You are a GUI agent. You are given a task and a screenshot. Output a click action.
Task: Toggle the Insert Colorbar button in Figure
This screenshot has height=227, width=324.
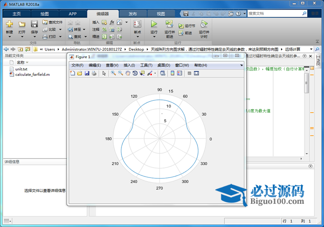click(172, 73)
